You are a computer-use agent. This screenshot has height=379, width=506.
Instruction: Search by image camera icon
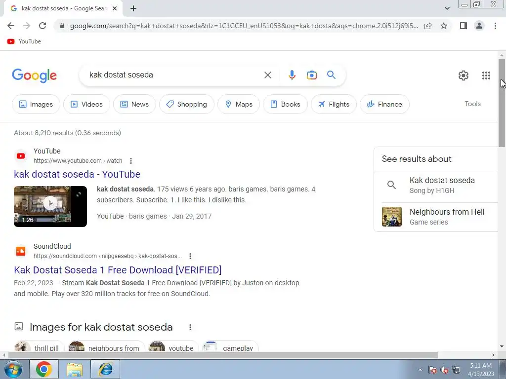tap(311, 75)
